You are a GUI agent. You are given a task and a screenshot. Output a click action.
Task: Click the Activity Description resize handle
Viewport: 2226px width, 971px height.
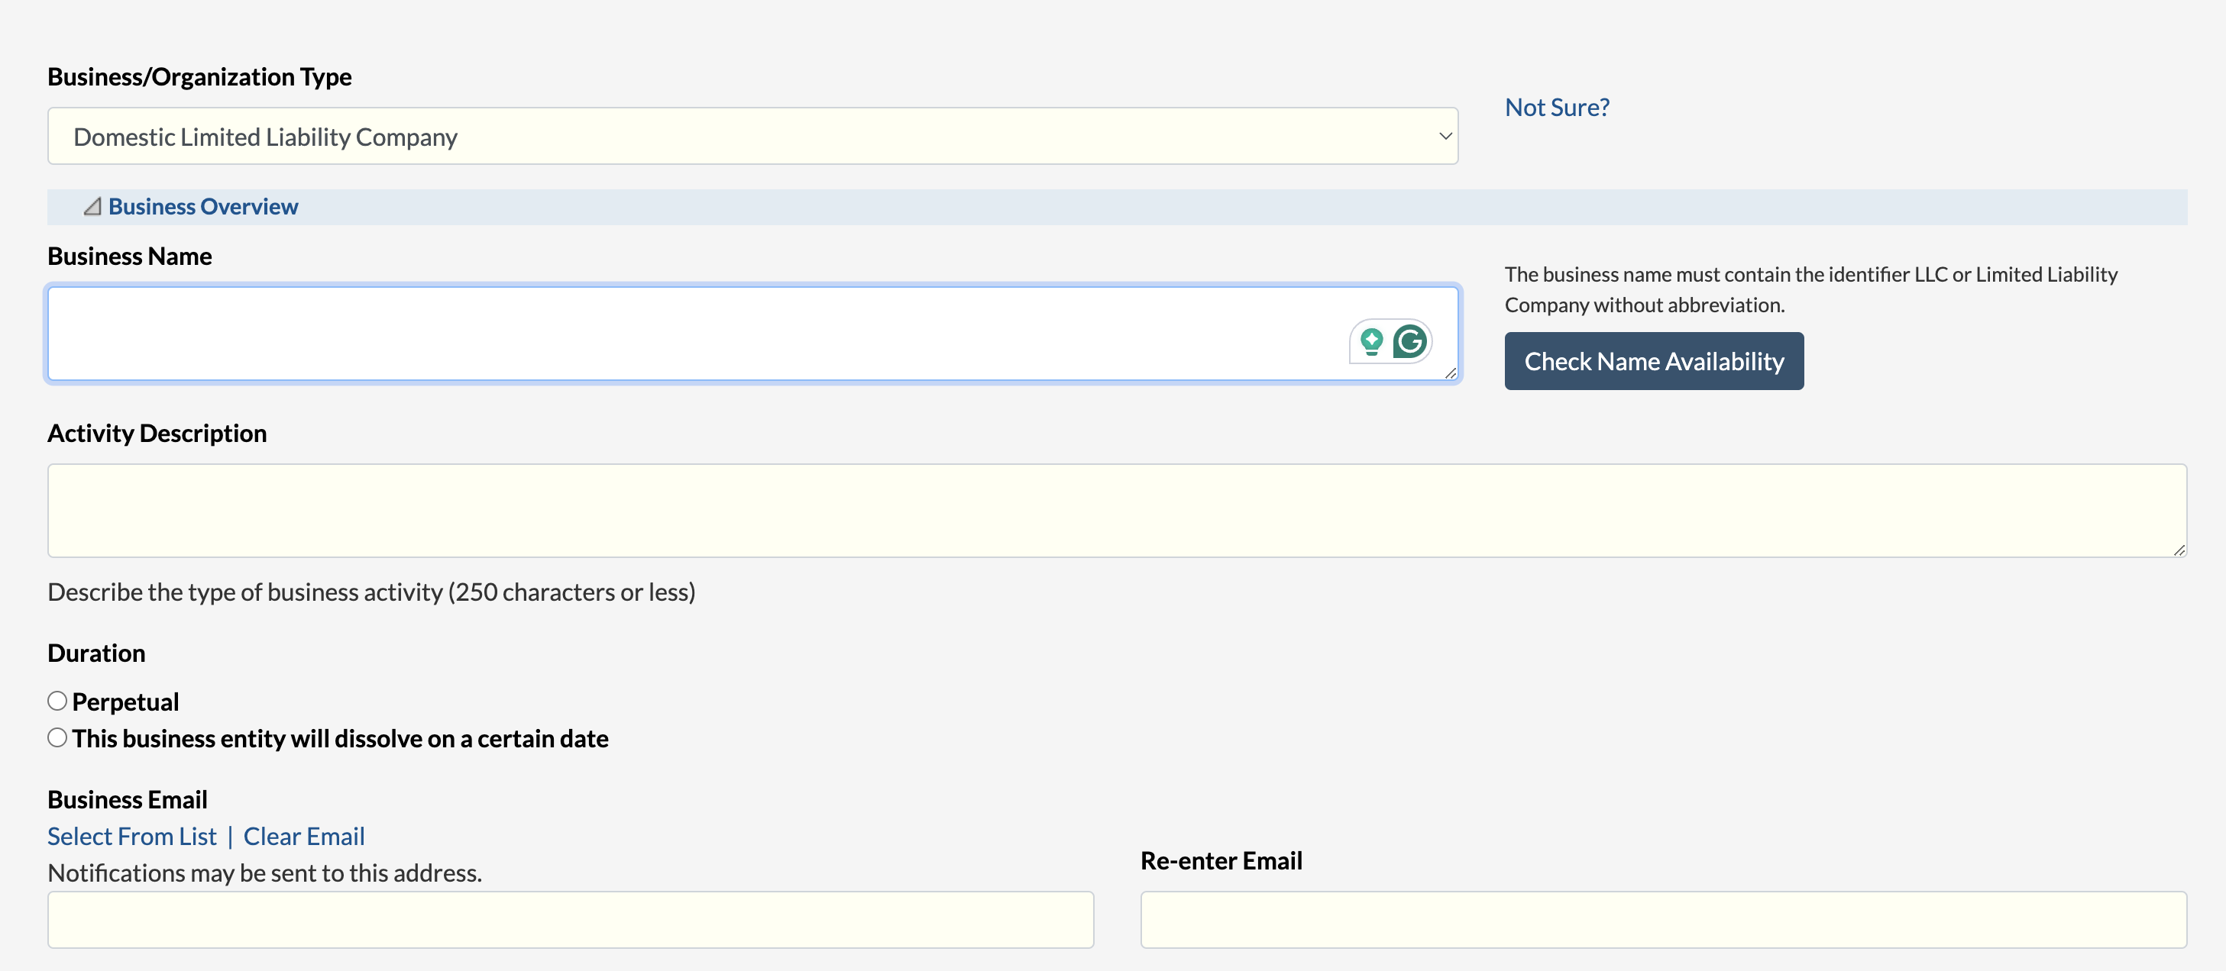(2179, 550)
